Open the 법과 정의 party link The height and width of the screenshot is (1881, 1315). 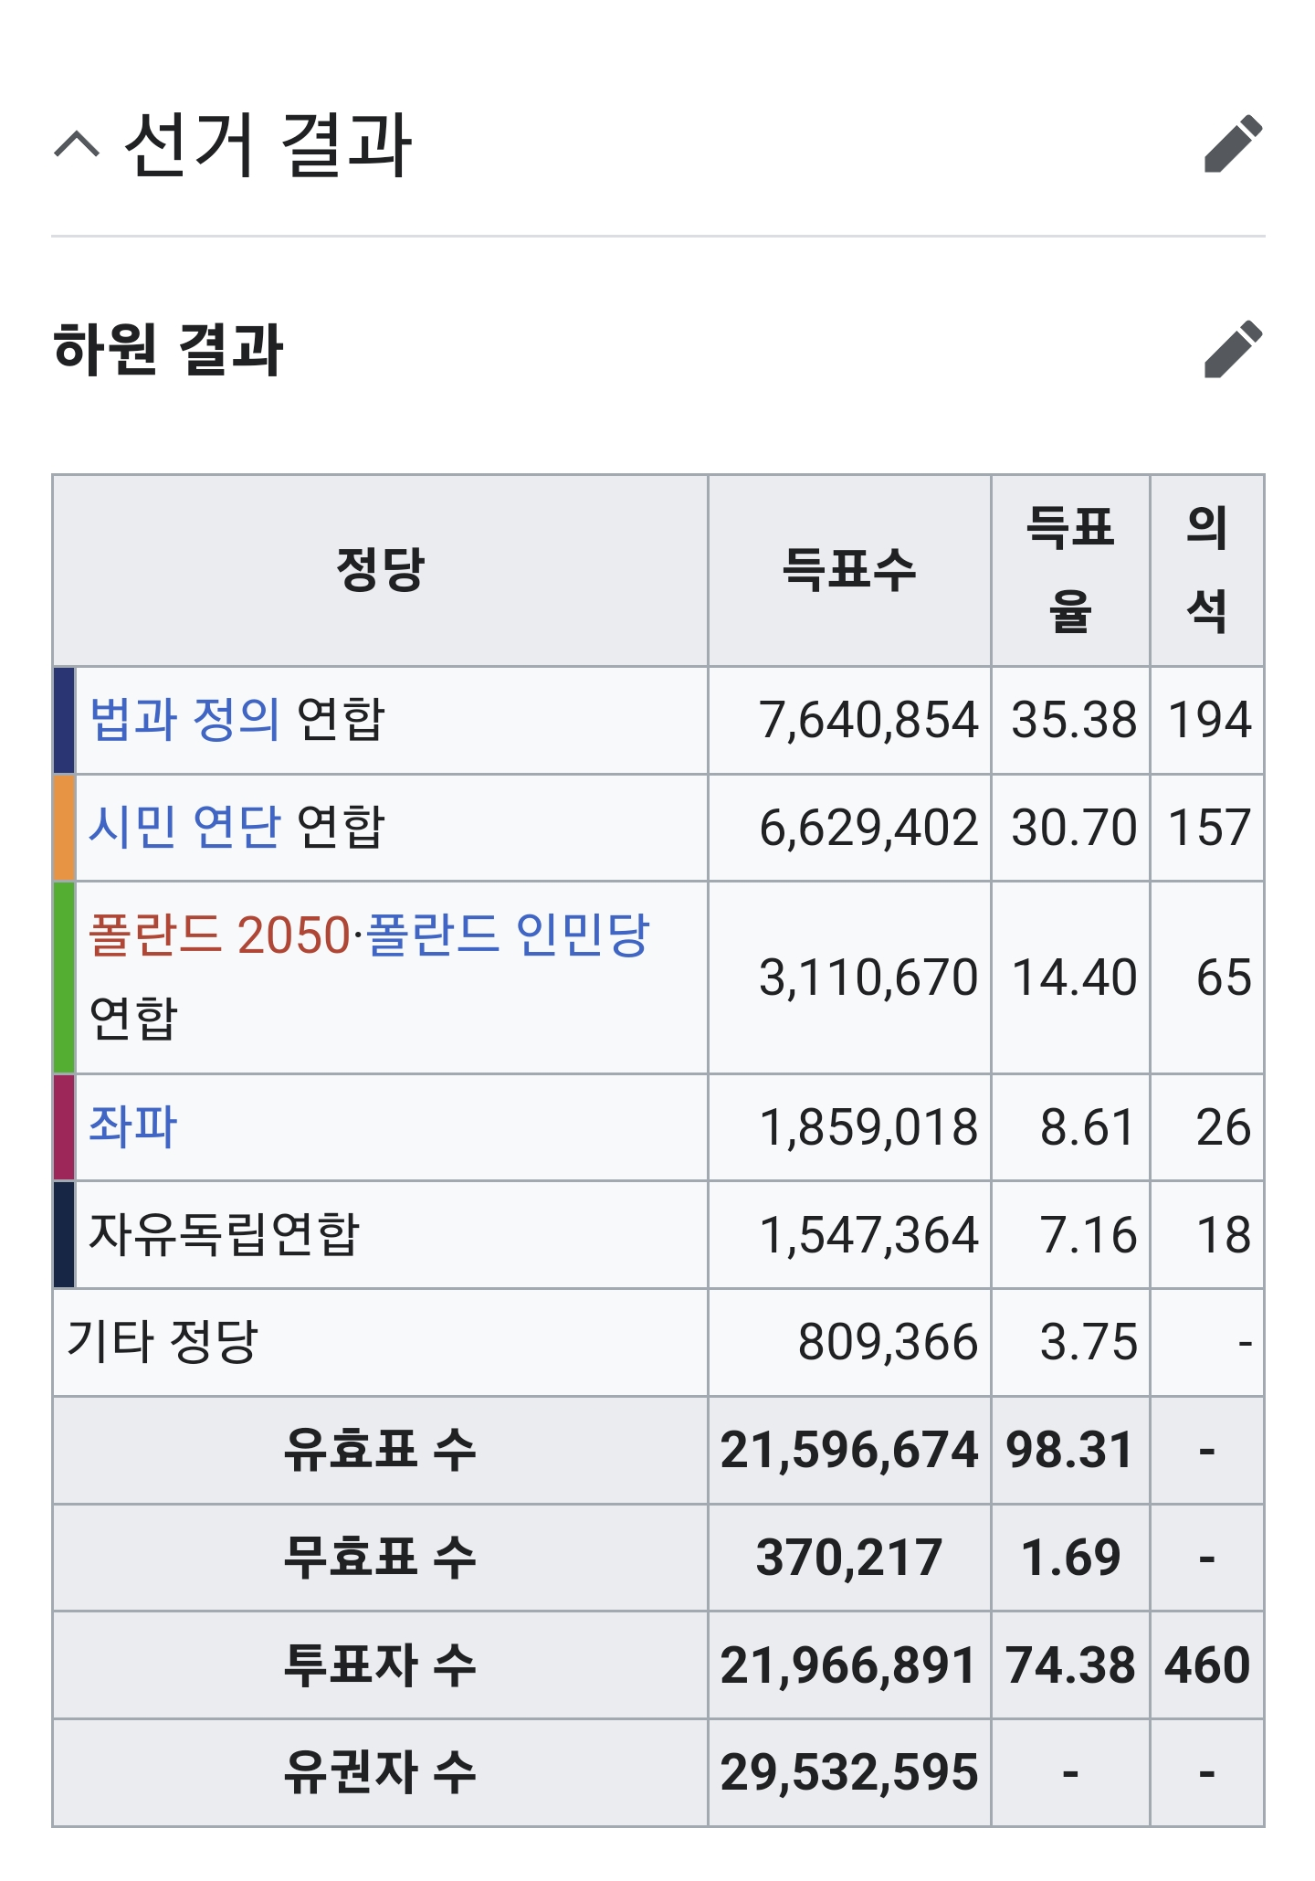(184, 719)
